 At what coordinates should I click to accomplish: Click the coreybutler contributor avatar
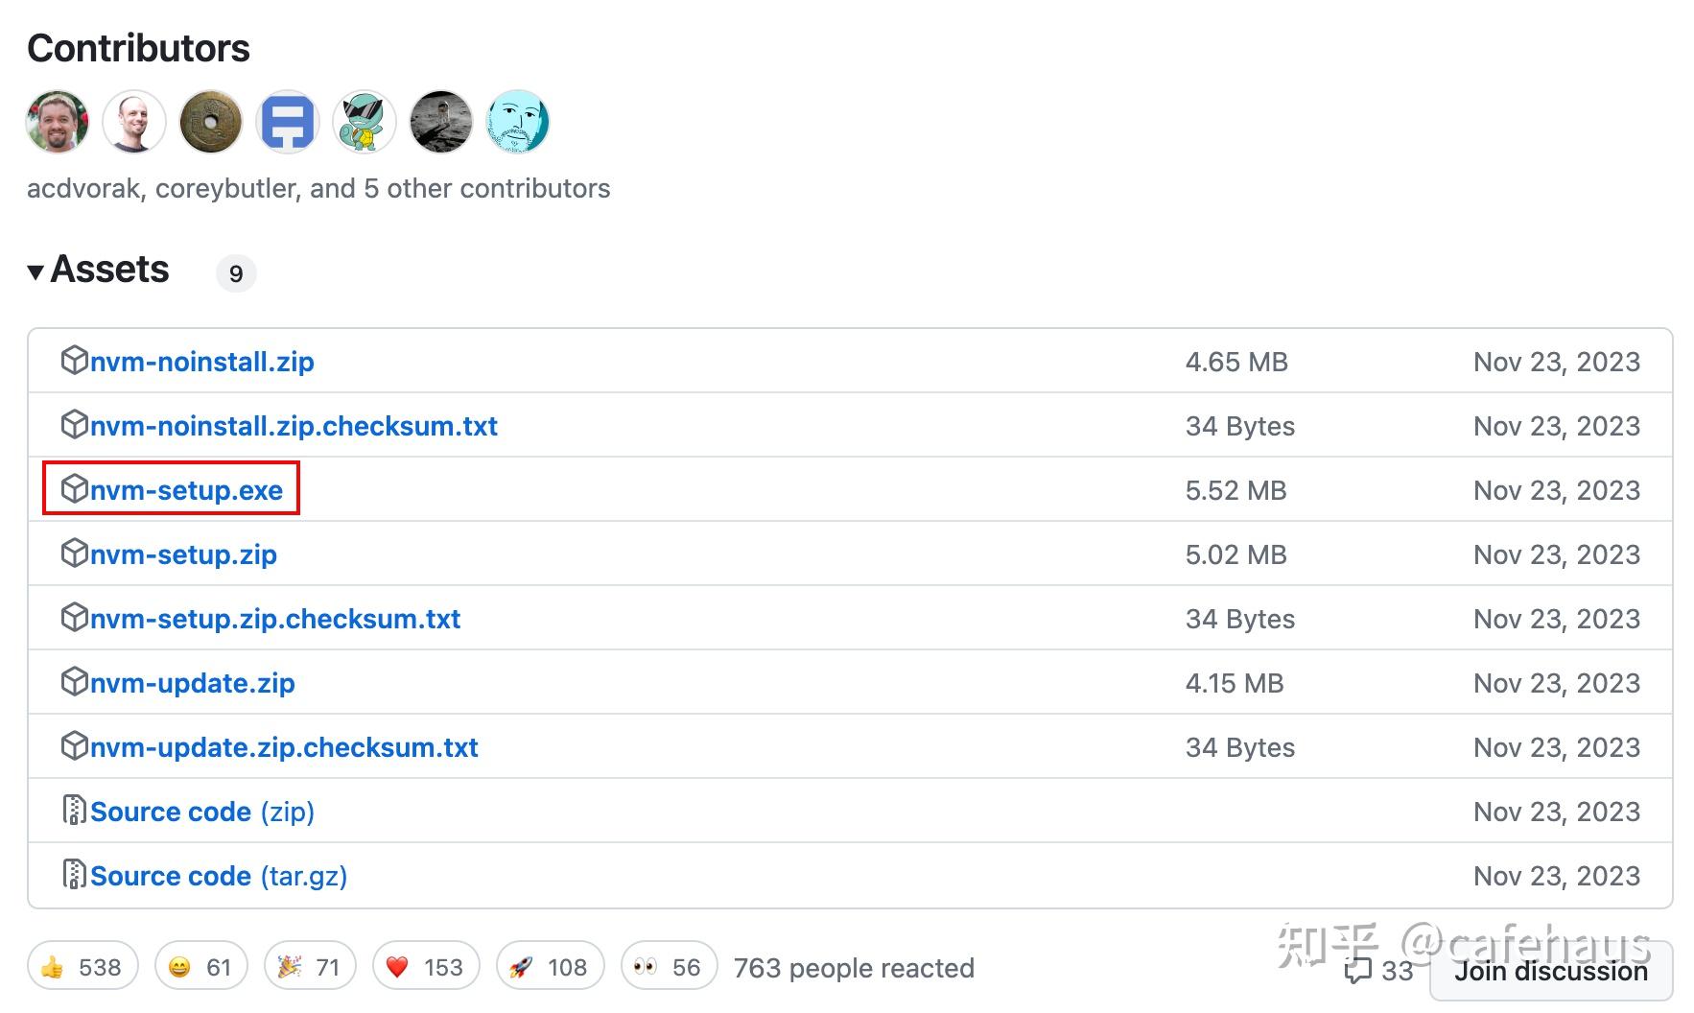(x=133, y=122)
